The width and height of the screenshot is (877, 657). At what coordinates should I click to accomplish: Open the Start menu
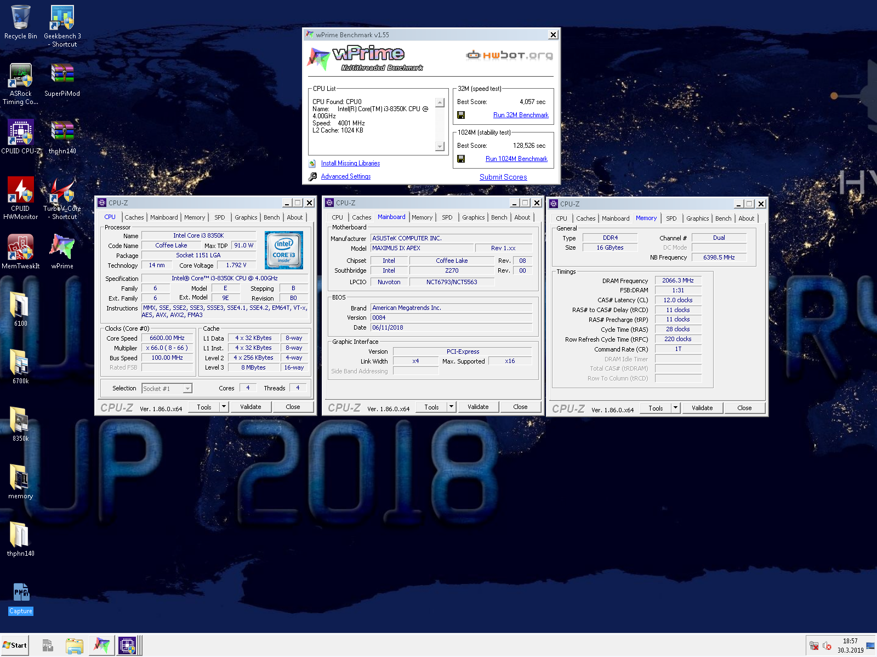coord(15,646)
